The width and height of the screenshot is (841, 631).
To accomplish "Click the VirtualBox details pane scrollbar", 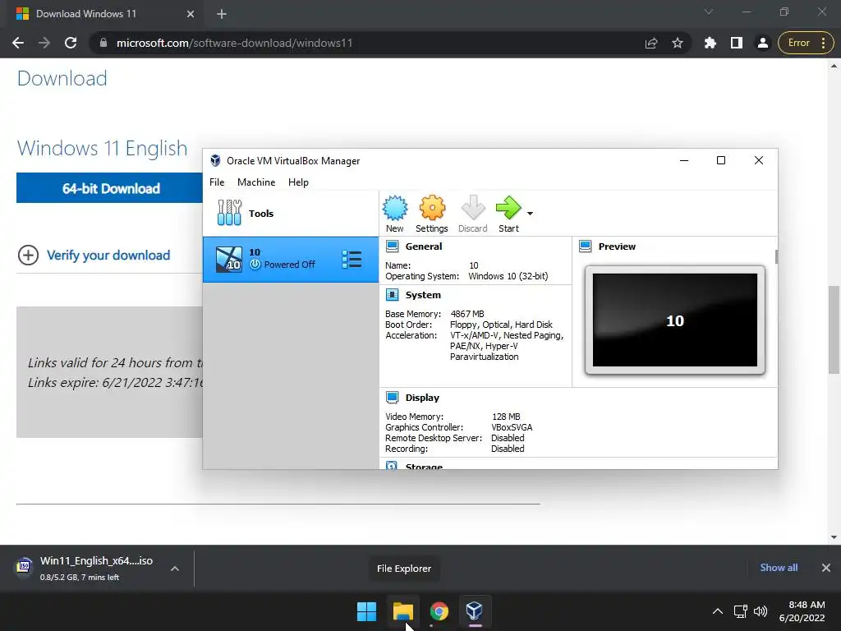I will (x=776, y=256).
